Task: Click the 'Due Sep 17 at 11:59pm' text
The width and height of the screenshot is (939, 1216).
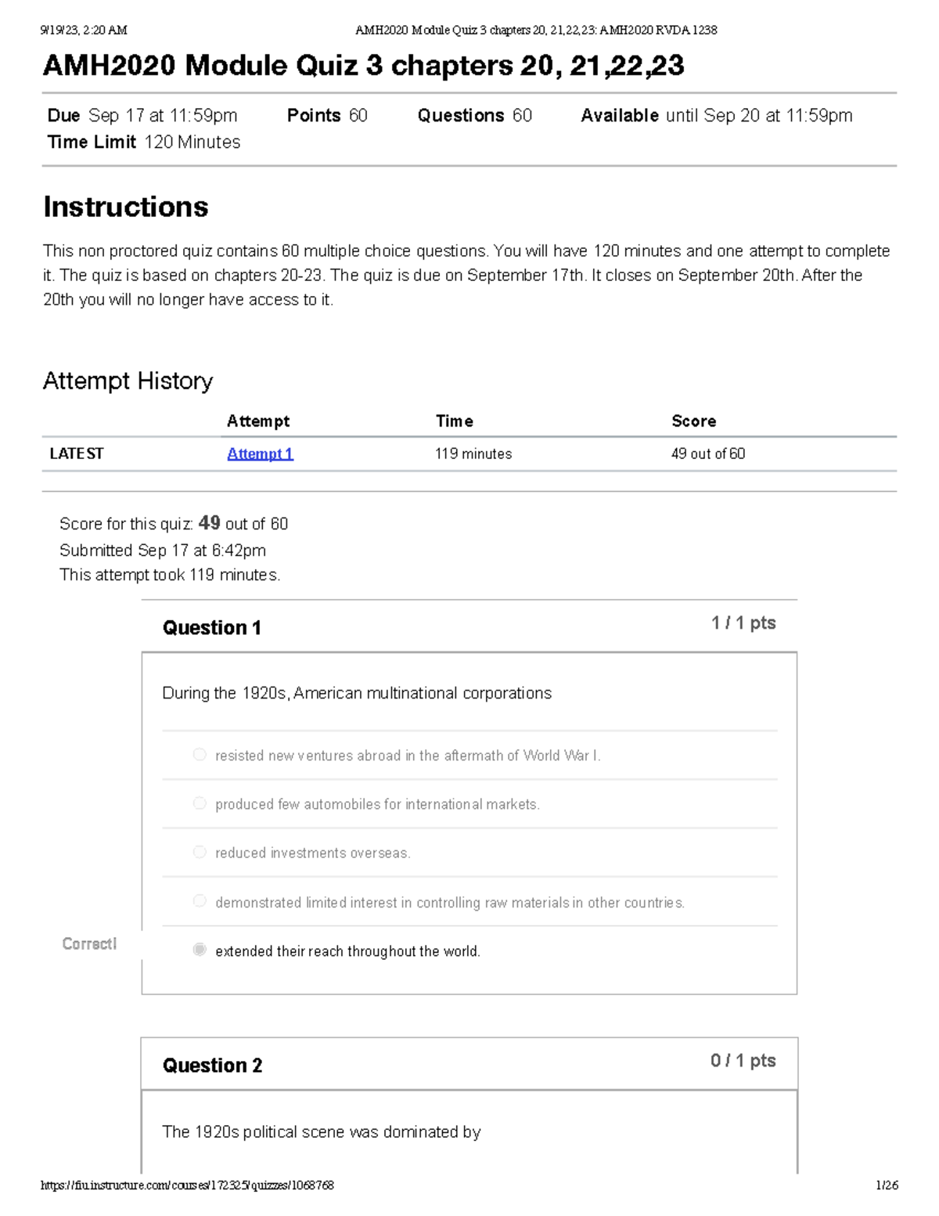Action: pos(141,115)
